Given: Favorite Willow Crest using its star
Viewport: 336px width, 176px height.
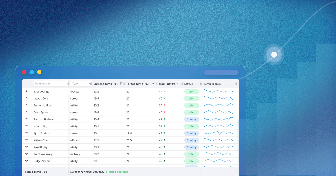Looking at the screenshot, I should coord(27,140).
